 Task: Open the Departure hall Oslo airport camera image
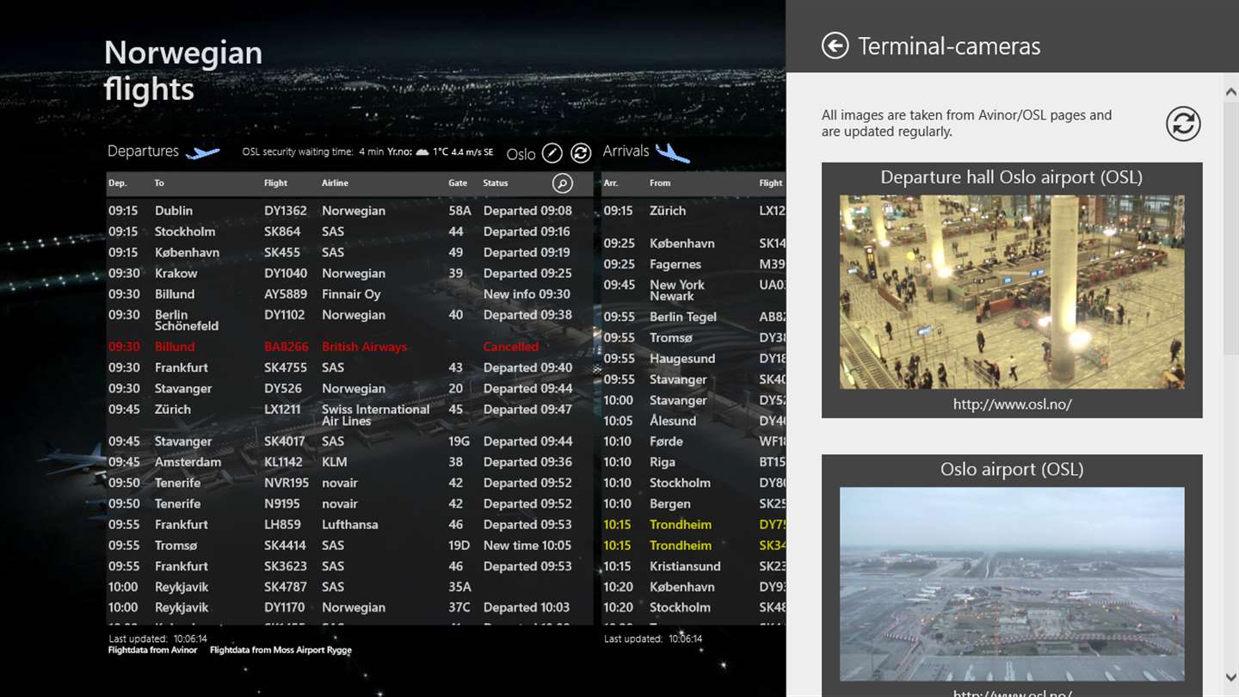coord(1012,292)
